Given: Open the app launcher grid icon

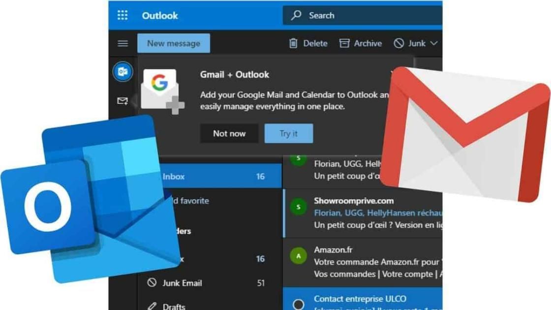Looking at the screenshot, I should (x=122, y=15).
